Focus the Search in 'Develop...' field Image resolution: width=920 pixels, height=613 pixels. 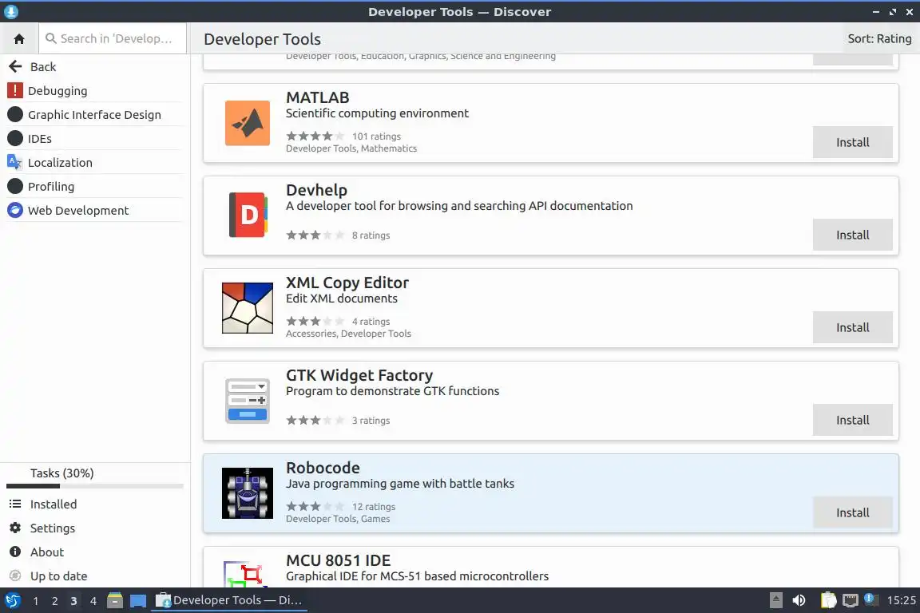tap(113, 39)
